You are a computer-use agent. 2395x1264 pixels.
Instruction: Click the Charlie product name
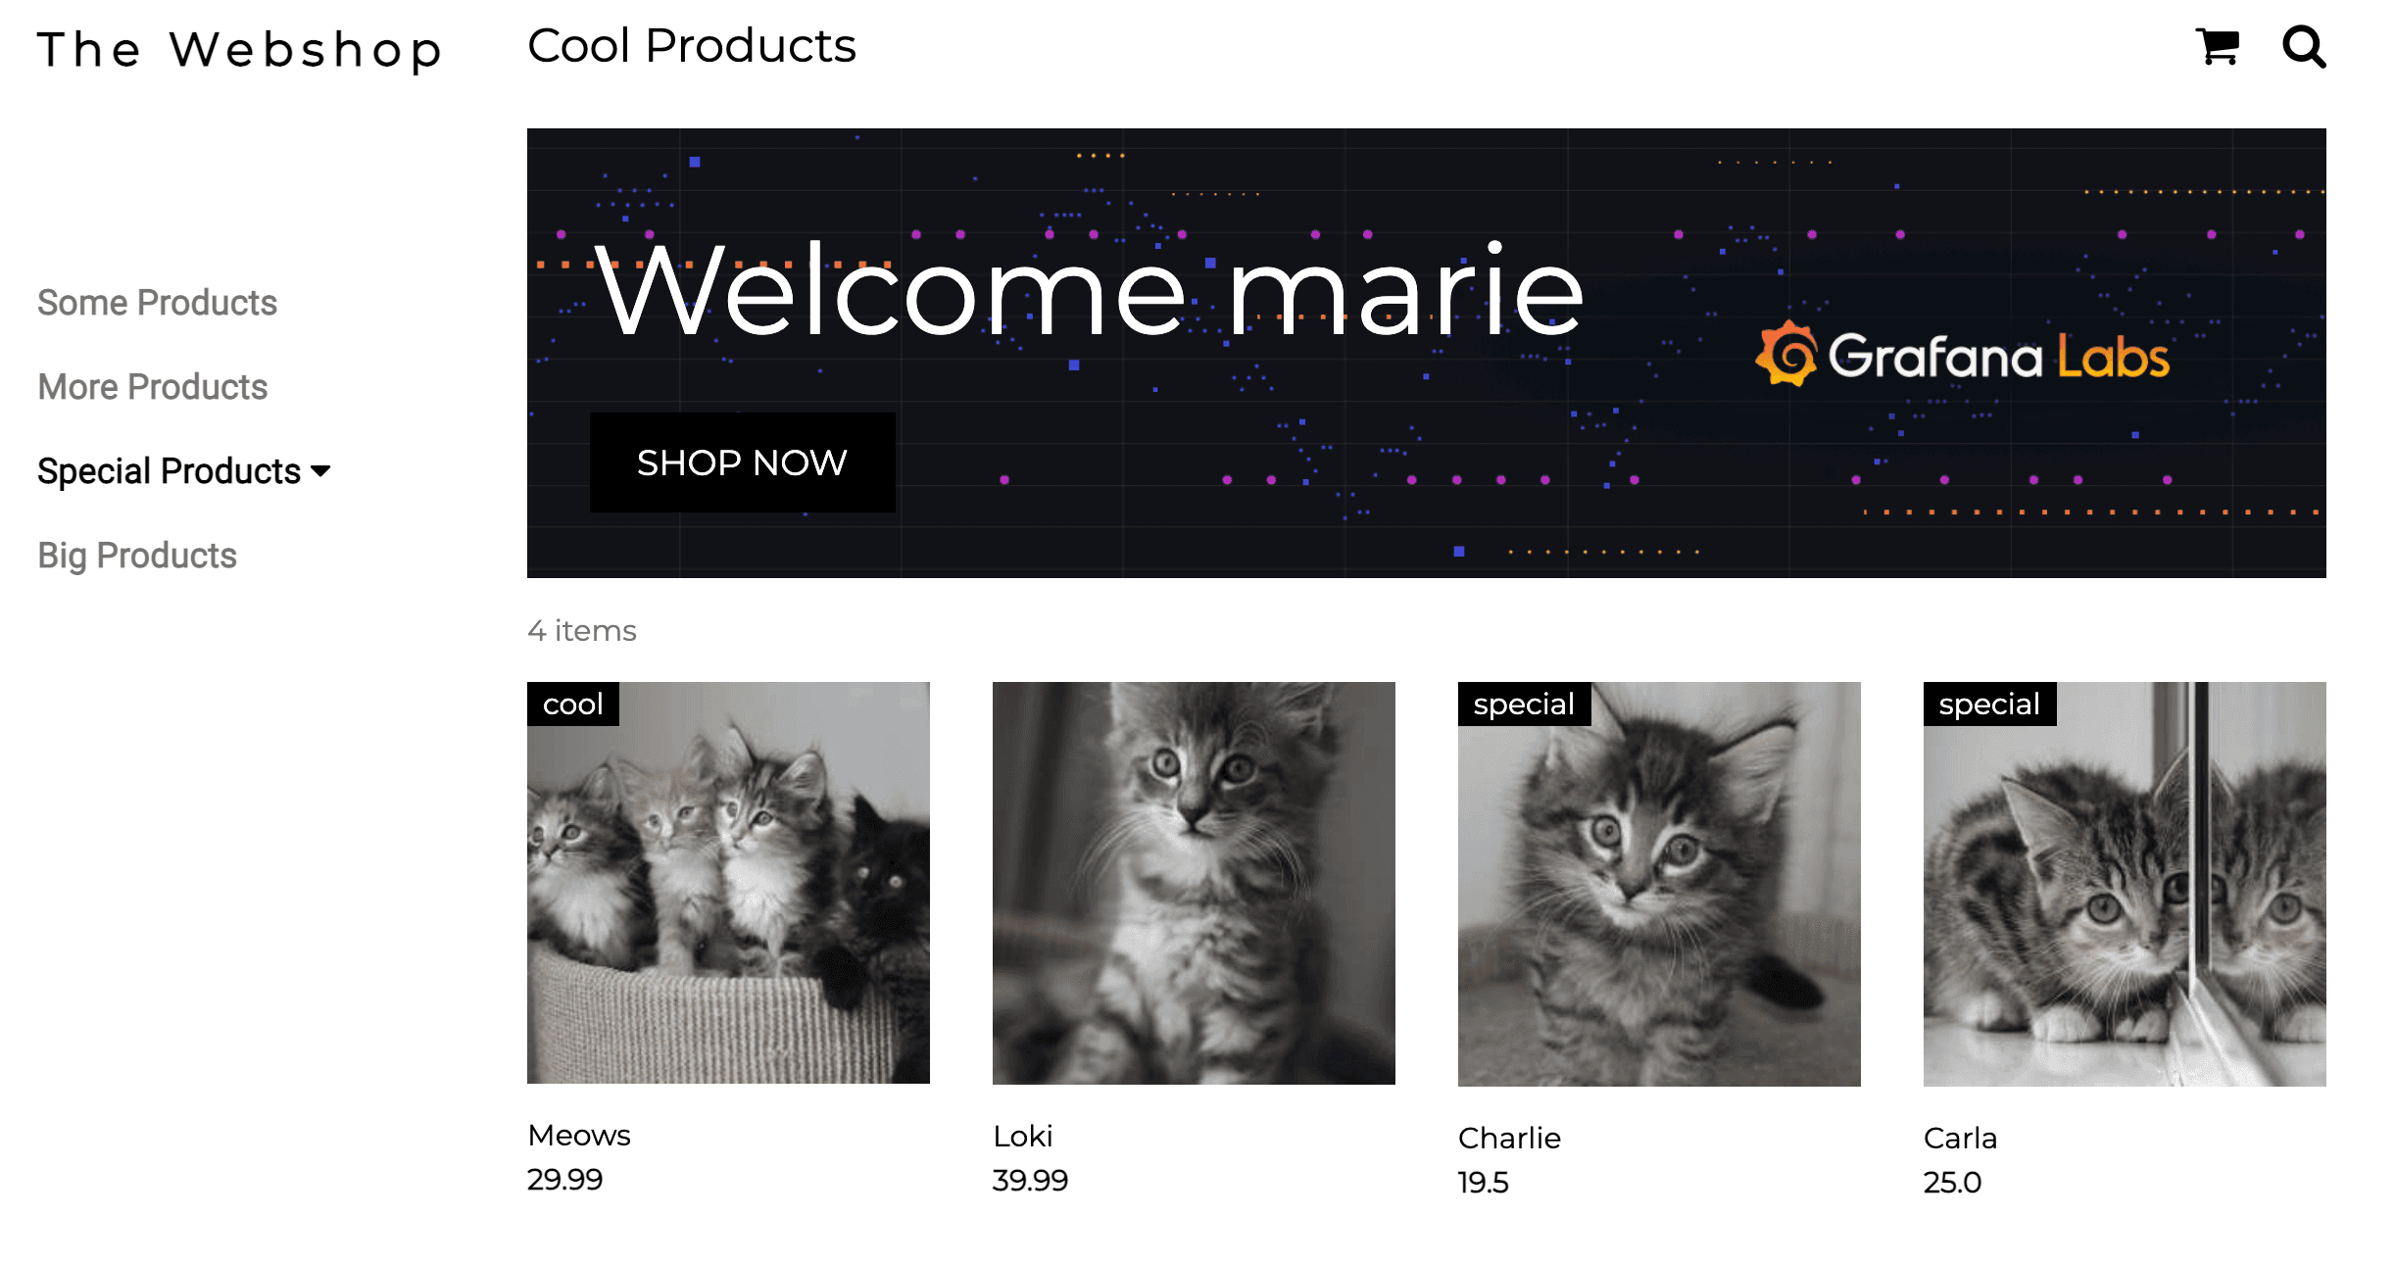1509,1138
